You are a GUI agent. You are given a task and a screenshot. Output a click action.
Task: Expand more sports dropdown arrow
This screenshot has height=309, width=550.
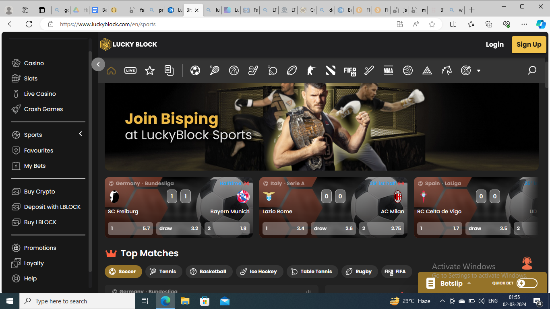(479, 71)
